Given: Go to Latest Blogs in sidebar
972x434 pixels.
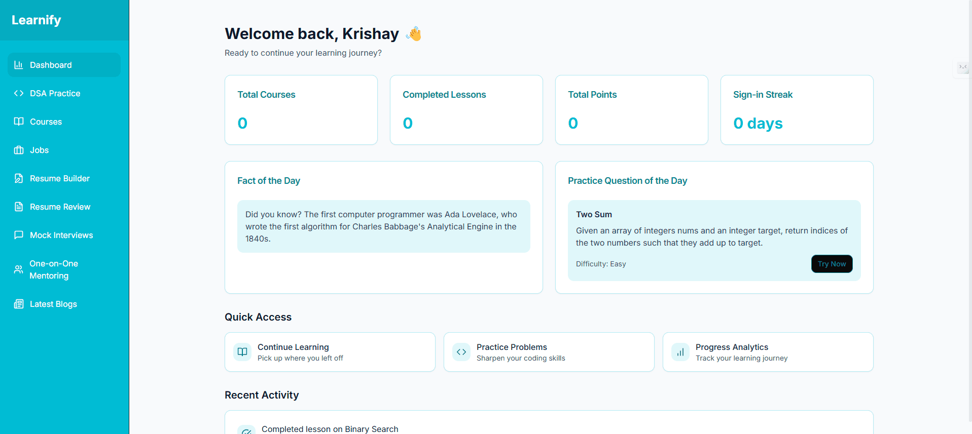Looking at the screenshot, I should pos(53,304).
